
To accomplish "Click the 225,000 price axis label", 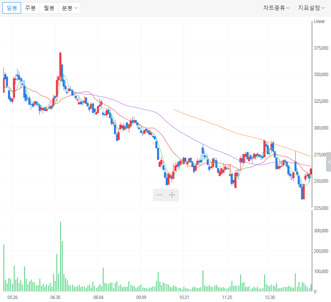I will 321,208.
